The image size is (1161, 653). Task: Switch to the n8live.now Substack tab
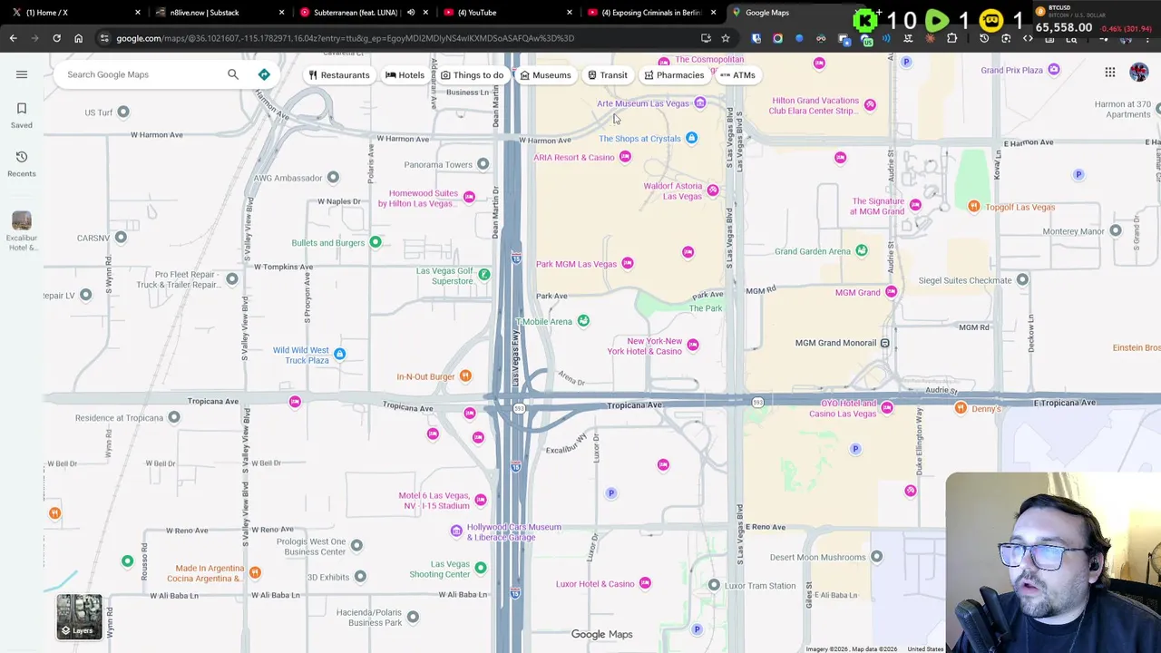click(x=218, y=13)
